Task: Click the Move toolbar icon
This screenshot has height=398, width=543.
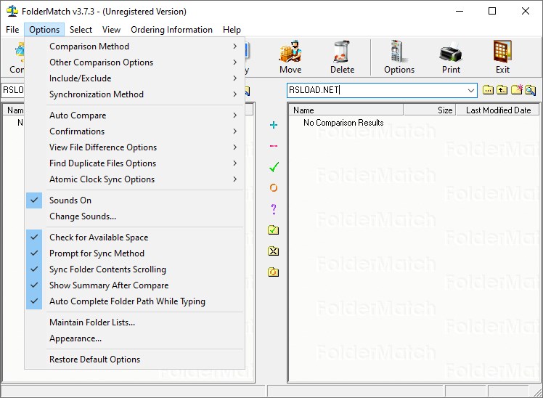Action: coord(290,57)
